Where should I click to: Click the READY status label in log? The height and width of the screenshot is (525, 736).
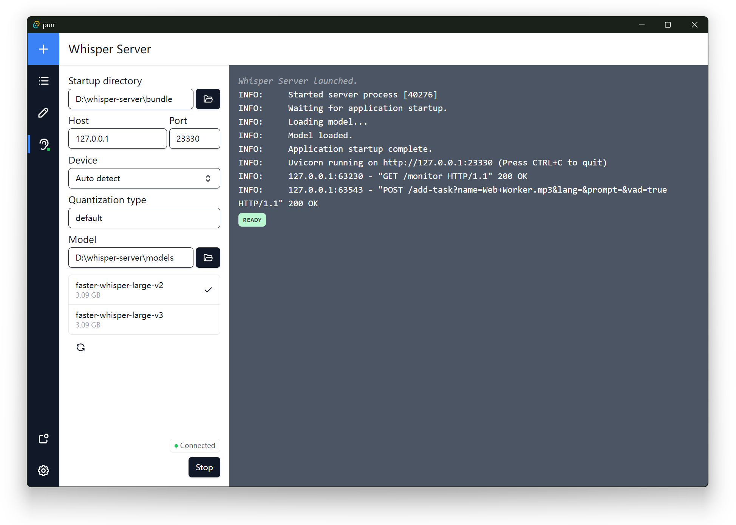click(x=252, y=220)
